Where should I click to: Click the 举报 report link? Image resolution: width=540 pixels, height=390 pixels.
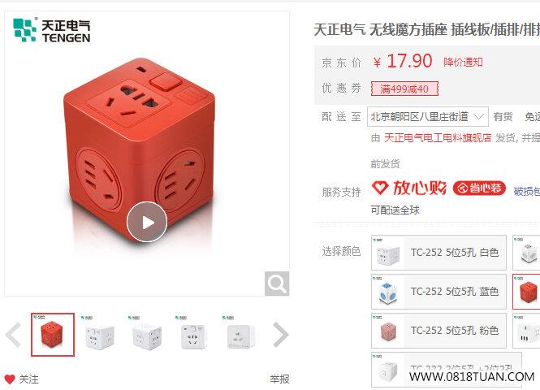point(279,379)
